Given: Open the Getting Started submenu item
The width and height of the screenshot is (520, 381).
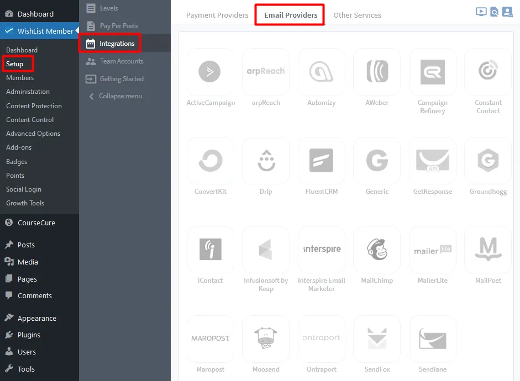Looking at the screenshot, I should 125,79.
